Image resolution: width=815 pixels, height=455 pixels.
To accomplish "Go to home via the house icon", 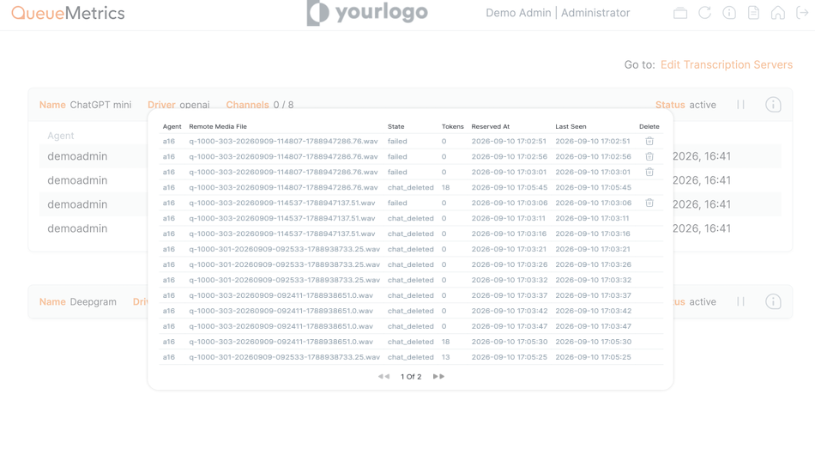I will tap(777, 13).
